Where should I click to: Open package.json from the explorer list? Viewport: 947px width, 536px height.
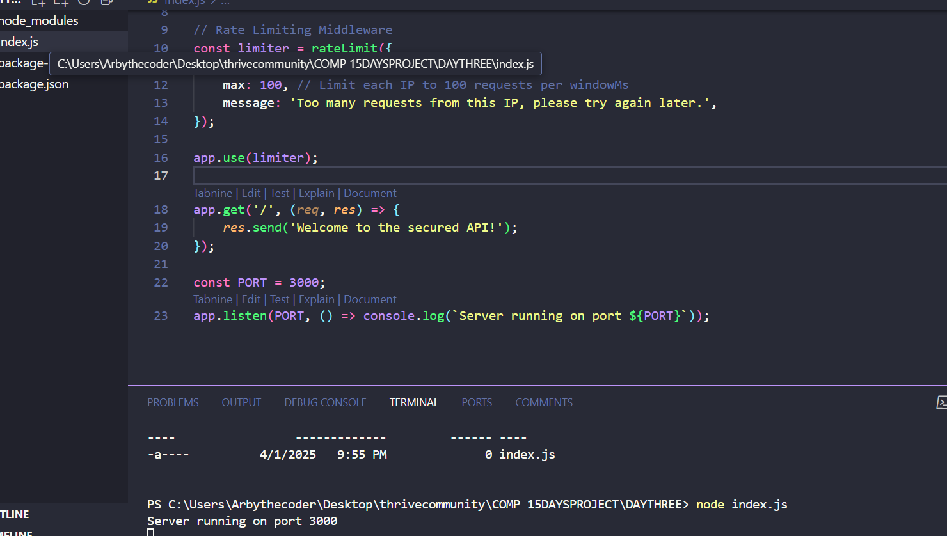pyautogui.click(x=64, y=84)
